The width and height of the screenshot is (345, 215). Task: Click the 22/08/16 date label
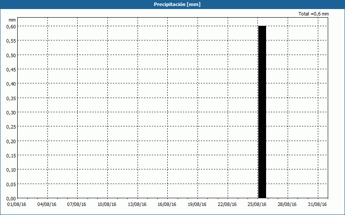tap(227, 205)
